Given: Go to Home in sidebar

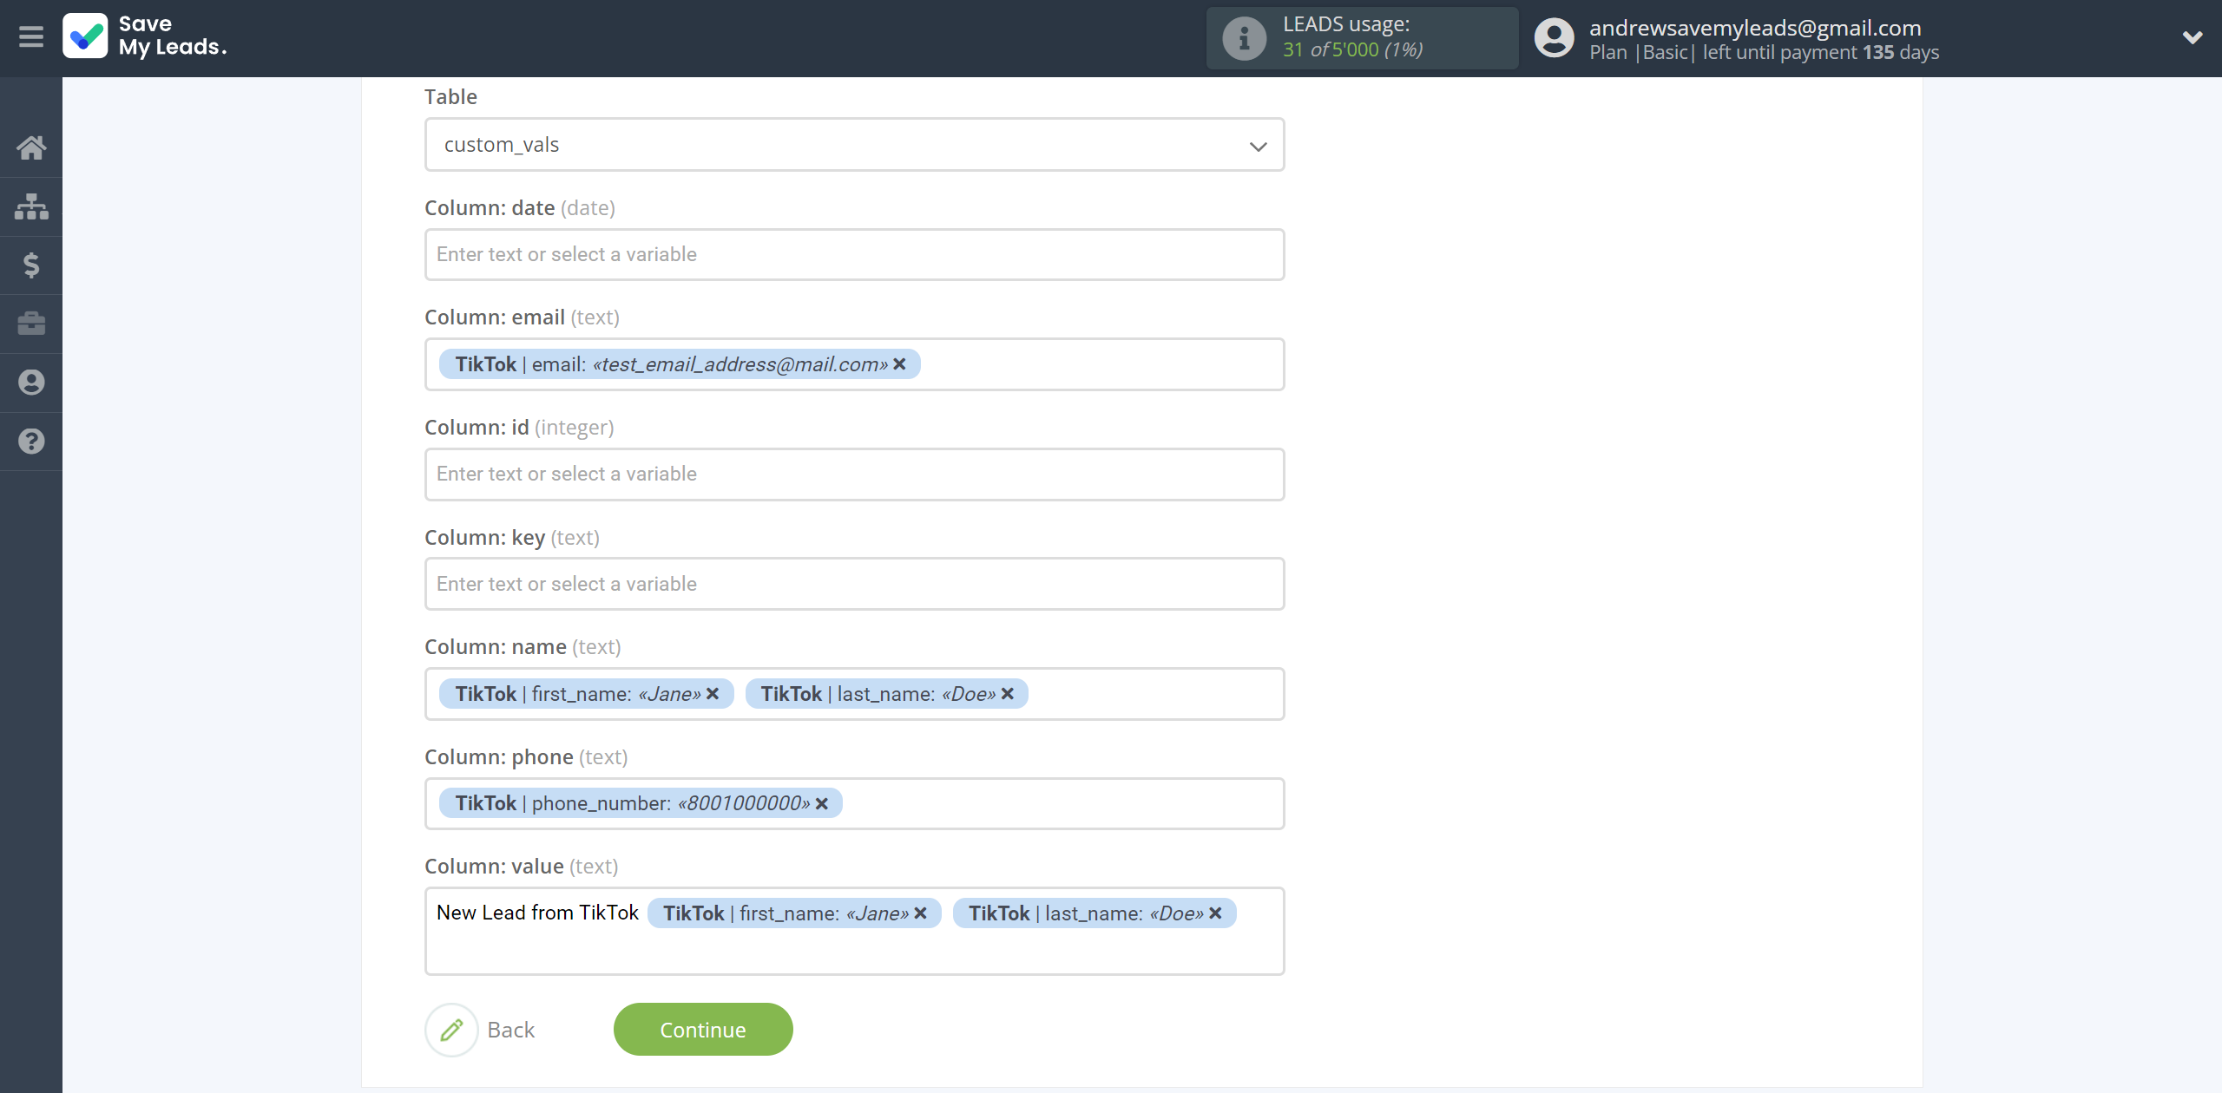Looking at the screenshot, I should pyautogui.click(x=31, y=147).
